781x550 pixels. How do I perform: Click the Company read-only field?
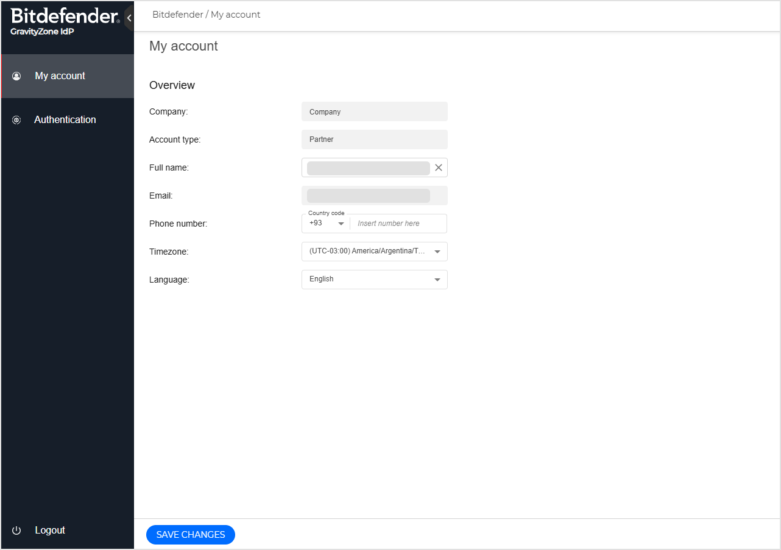374,111
